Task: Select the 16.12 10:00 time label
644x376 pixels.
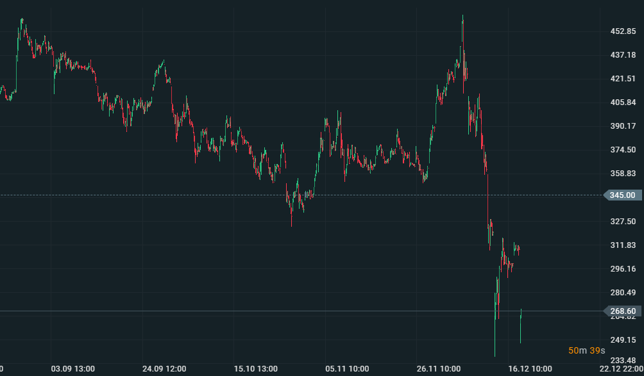Action: click(530, 369)
